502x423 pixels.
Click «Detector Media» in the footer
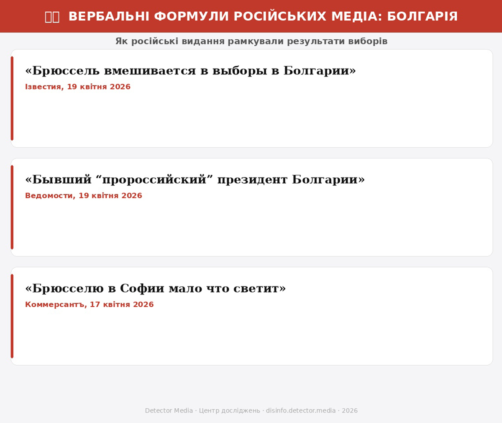[169, 411]
